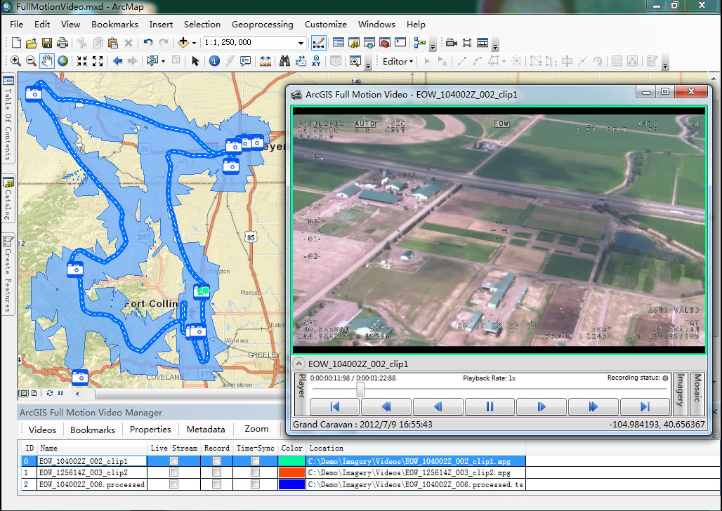
Task: Undo the last action
Action: pos(147,43)
